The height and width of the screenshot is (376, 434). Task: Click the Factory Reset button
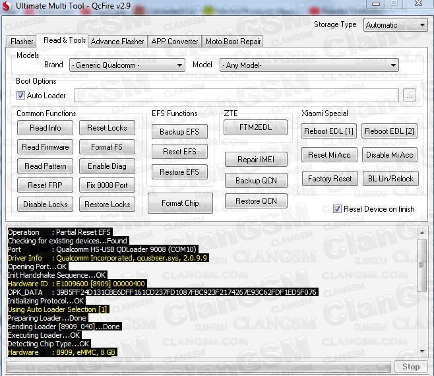(x=330, y=179)
